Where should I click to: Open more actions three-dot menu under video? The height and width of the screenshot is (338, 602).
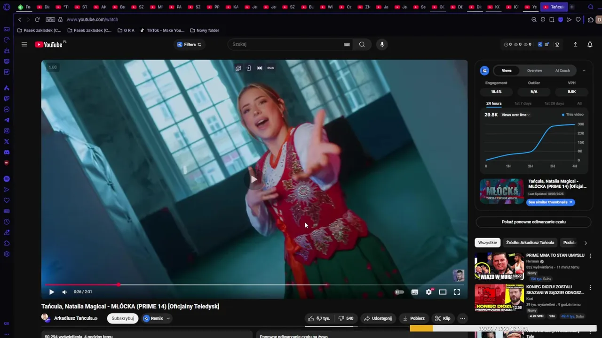coord(462,318)
